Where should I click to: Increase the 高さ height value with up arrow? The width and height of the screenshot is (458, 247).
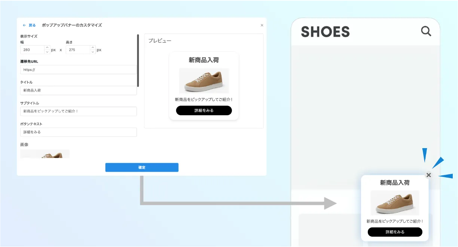pyautogui.click(x=93, y=47)
